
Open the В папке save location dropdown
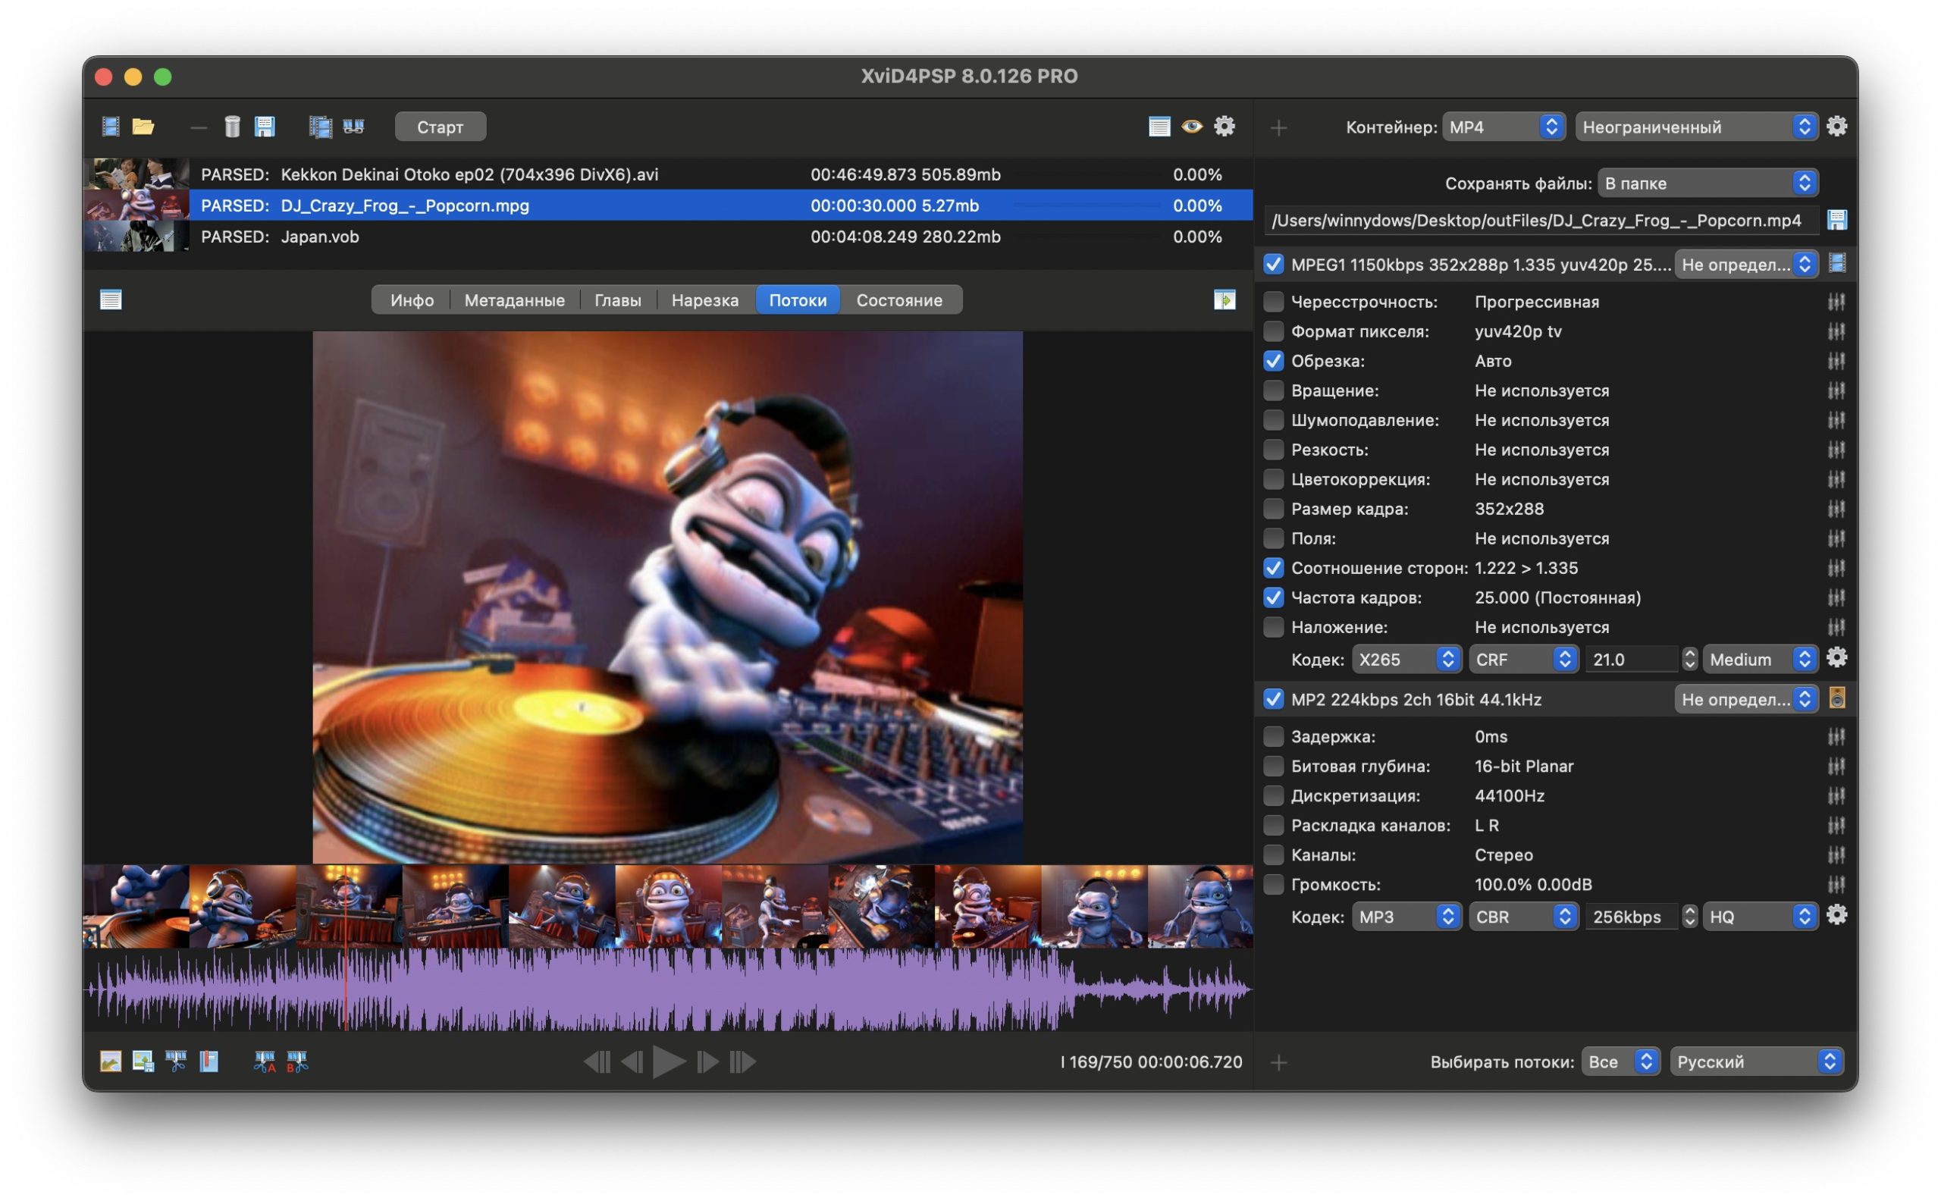(1707, 183)
